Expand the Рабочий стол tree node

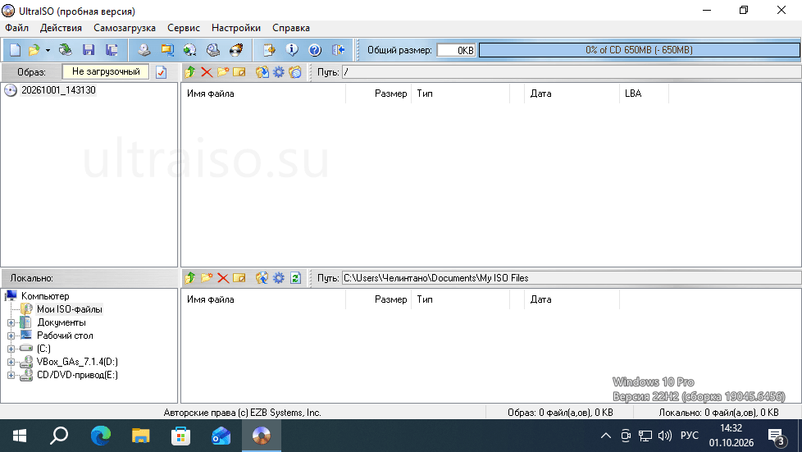11,336
